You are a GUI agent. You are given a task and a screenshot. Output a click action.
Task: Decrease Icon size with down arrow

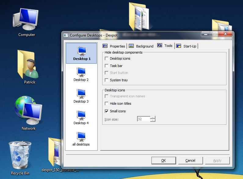[153, 120]
